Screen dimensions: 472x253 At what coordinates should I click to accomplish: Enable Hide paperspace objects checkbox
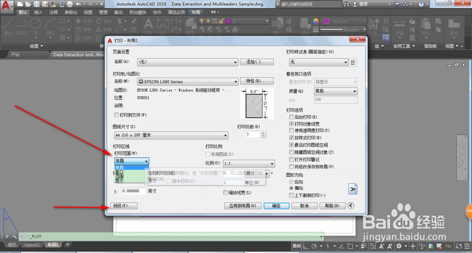pos(291,152)
